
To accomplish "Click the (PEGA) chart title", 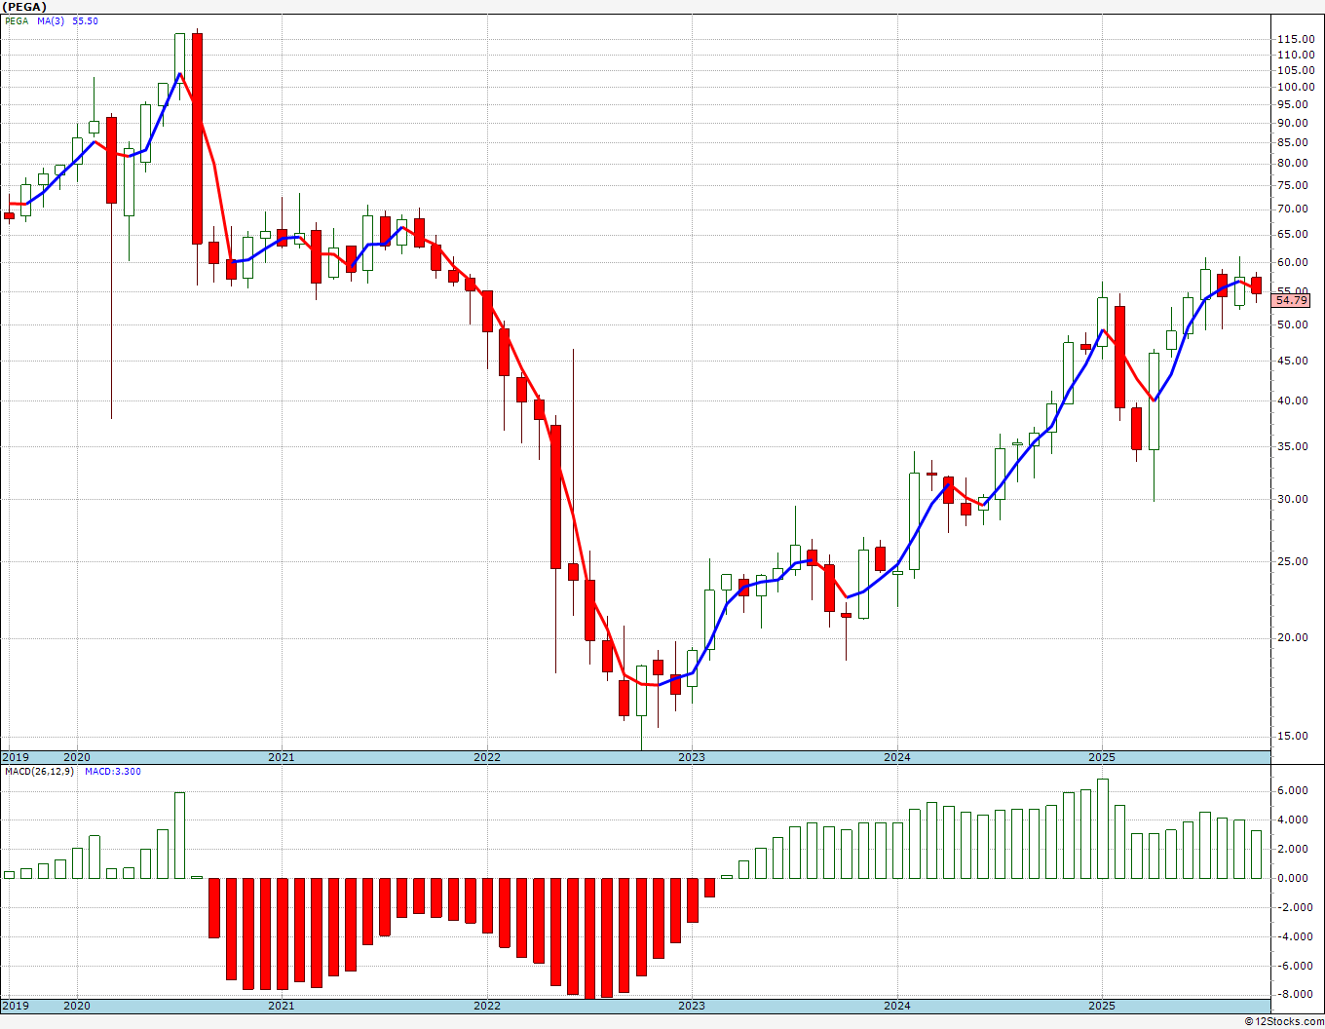I will click(24, 7).
